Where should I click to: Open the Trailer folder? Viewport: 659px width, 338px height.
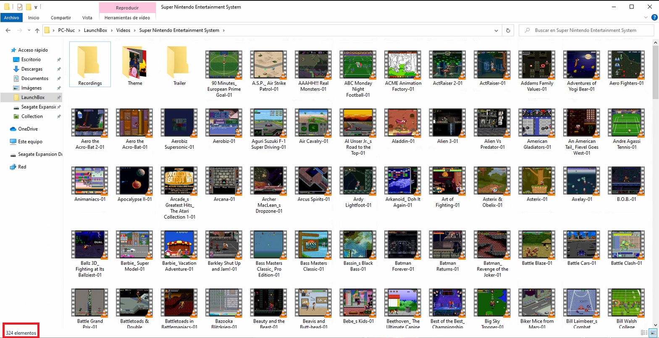[179, 64]
